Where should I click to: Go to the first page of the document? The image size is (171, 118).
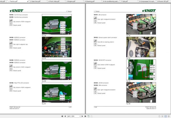(x=62, y=116)
